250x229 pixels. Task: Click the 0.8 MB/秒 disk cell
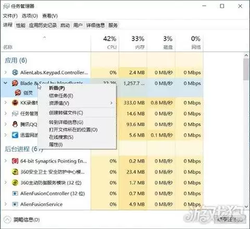(161, 103)
